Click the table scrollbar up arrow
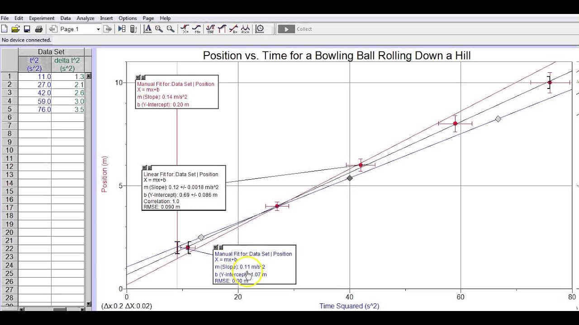579x325 pixels. [x=89, y=76]
